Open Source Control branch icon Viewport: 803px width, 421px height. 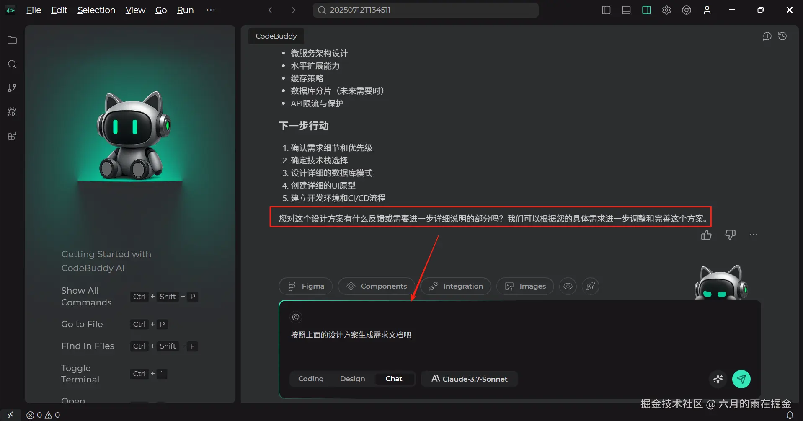[12, 88]
